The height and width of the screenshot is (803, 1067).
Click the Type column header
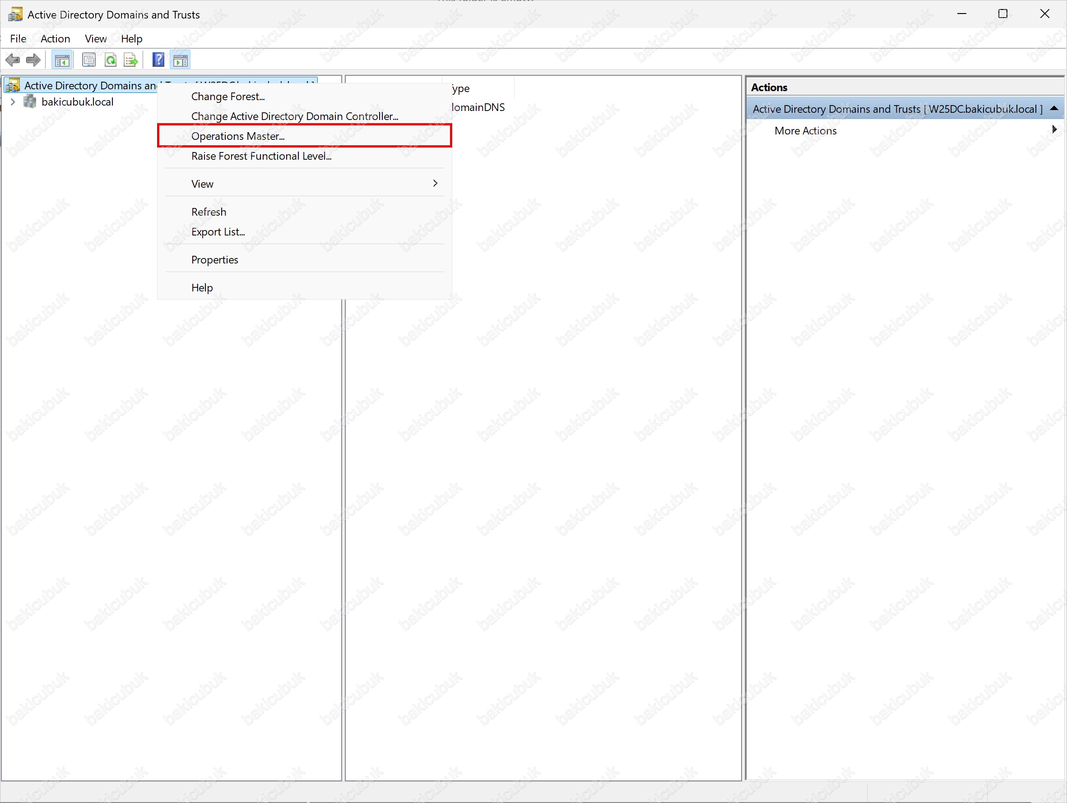click(478, 88)
